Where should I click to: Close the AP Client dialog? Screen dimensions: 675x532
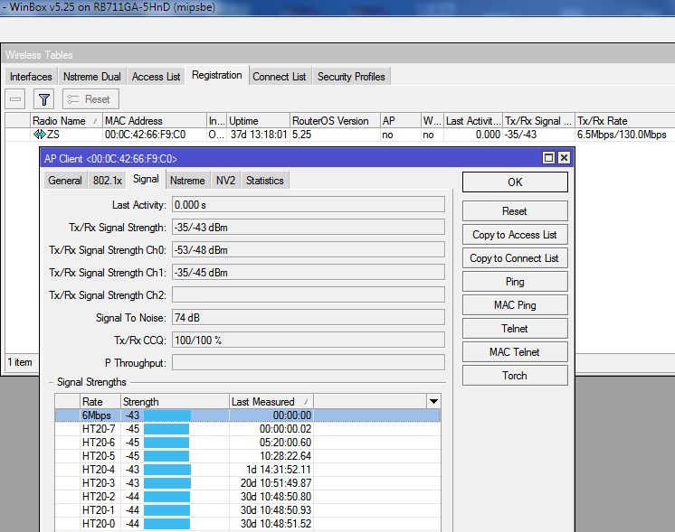point(564,158)
